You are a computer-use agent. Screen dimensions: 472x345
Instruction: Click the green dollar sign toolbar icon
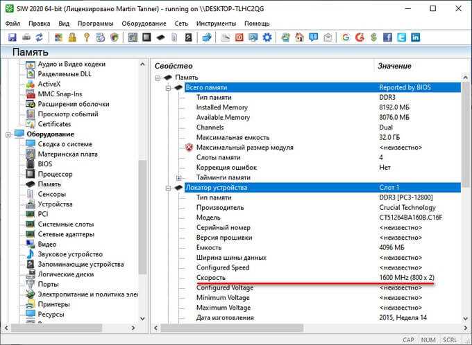click(373, 37)
